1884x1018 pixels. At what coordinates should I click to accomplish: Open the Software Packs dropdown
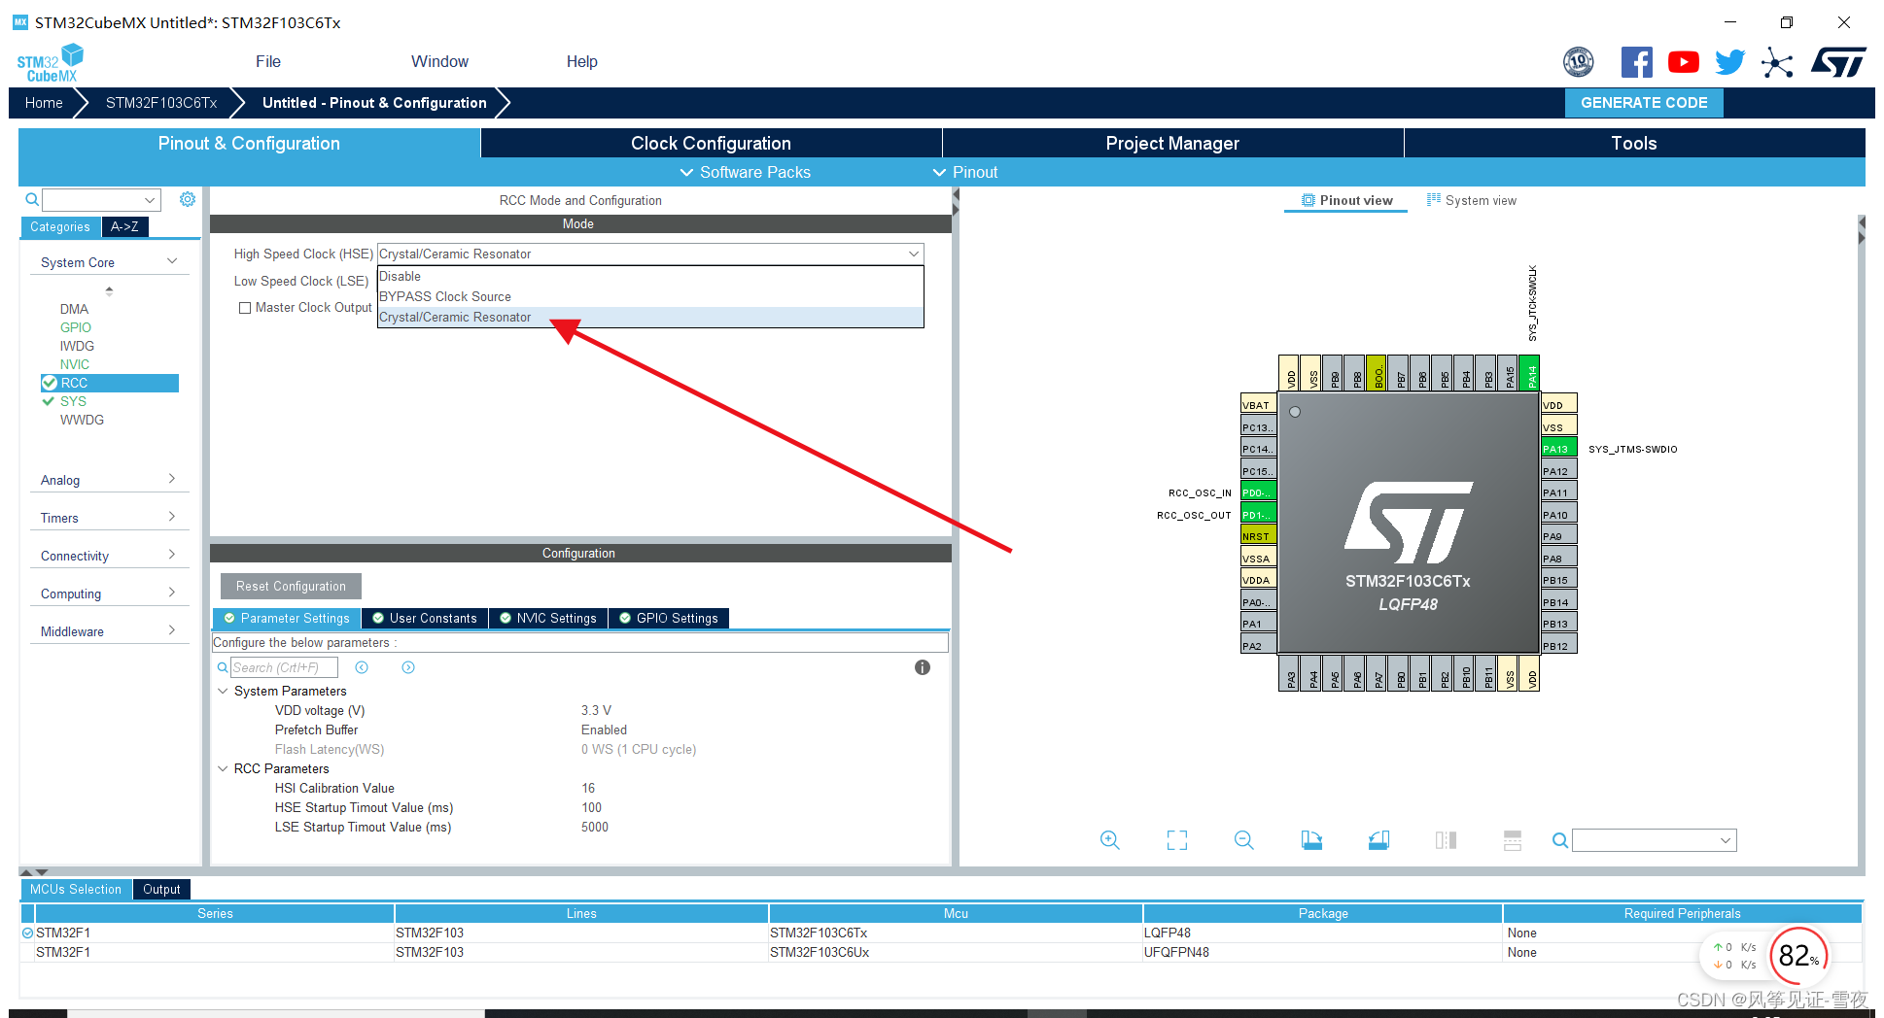[746, 172]
